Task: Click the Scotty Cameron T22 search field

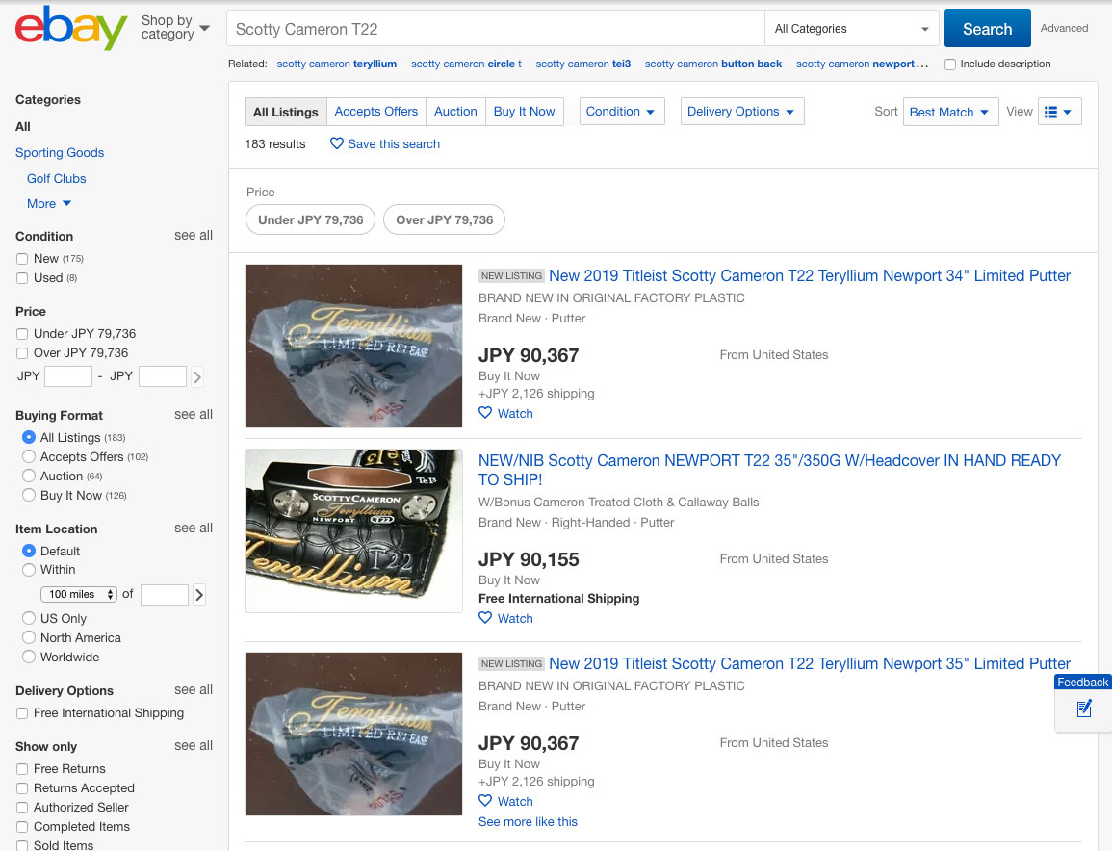Action: point(496,29)
